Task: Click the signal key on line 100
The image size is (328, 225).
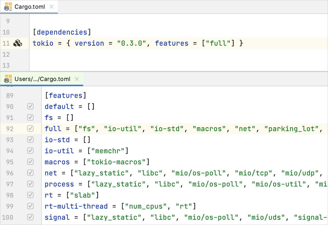Action: (x=57, y=218)
